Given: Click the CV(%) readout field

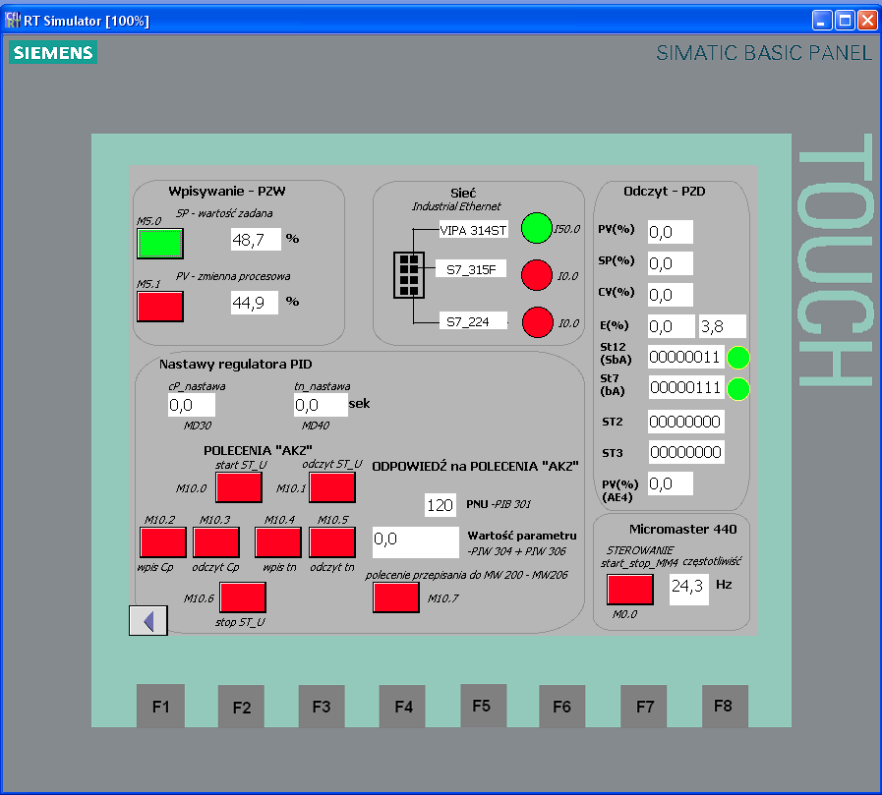Looking at the screenshot, I should pyautogui.click(x=670, y=295).
